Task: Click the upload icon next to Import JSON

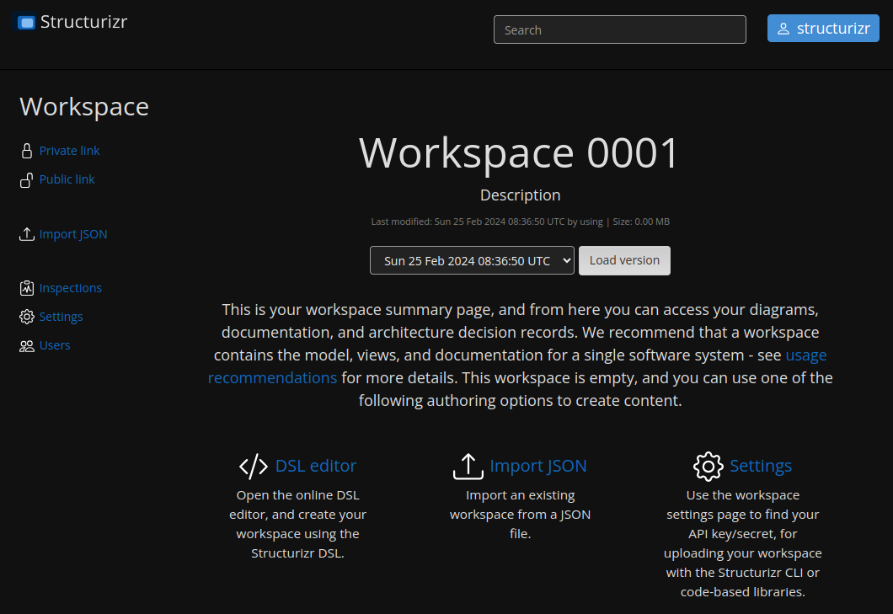Action: (x=25, y=233)
